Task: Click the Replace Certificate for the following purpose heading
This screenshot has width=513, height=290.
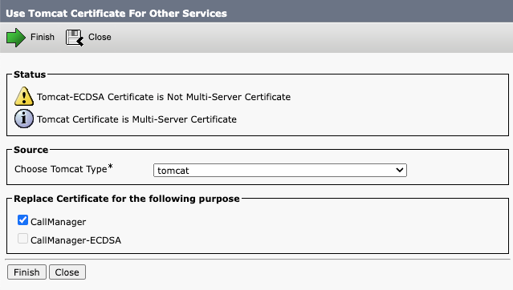Action: click(127, 199)
